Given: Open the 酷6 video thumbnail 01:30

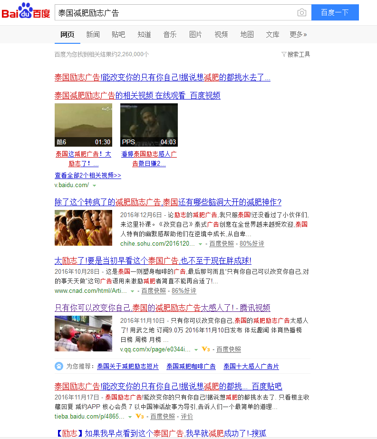Looking at the screenshot, I should coord(83,125).
